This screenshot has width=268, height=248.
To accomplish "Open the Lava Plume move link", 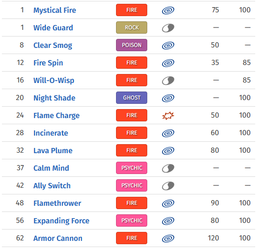I will [53, 151].
